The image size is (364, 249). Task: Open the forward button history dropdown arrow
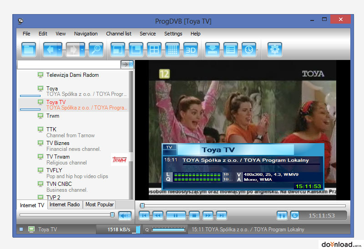pos(82,50)
